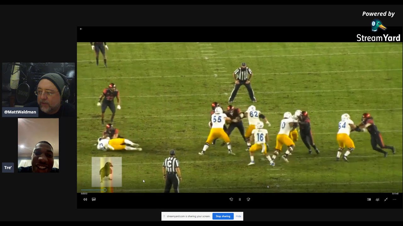Pause the football video
Image resolution: width=403 pixels, height=226 pixels.
pyautogui.click(x=240, y=199)
